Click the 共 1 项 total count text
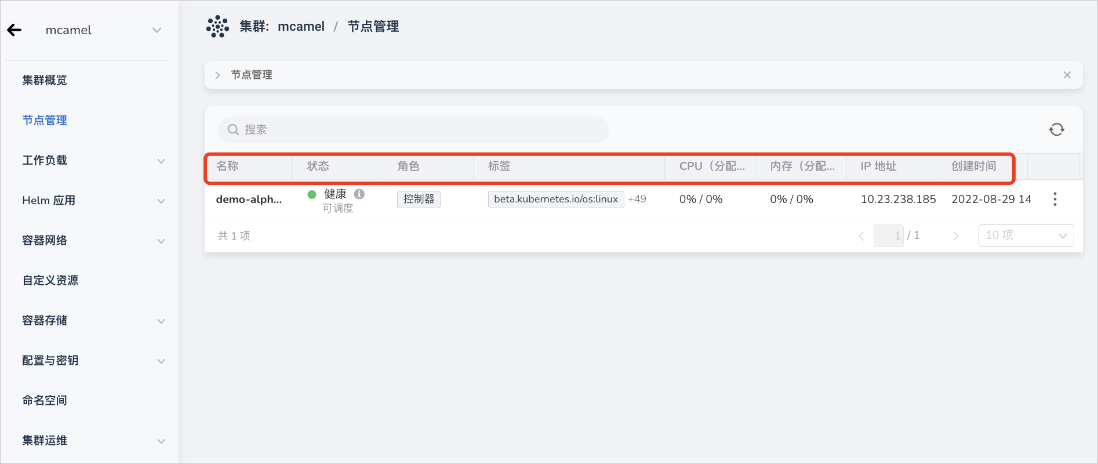Image resolution: width=1098 pixels, height=464 pixels. [234, 235]
